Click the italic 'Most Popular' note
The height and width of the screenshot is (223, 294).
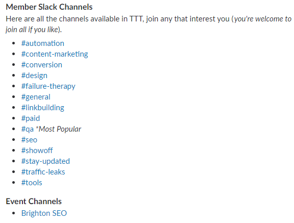coord(59,129)
